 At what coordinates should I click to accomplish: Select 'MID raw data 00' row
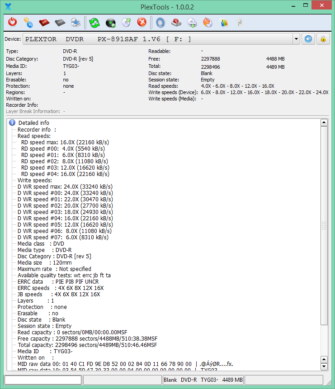(x=126, y=364)
